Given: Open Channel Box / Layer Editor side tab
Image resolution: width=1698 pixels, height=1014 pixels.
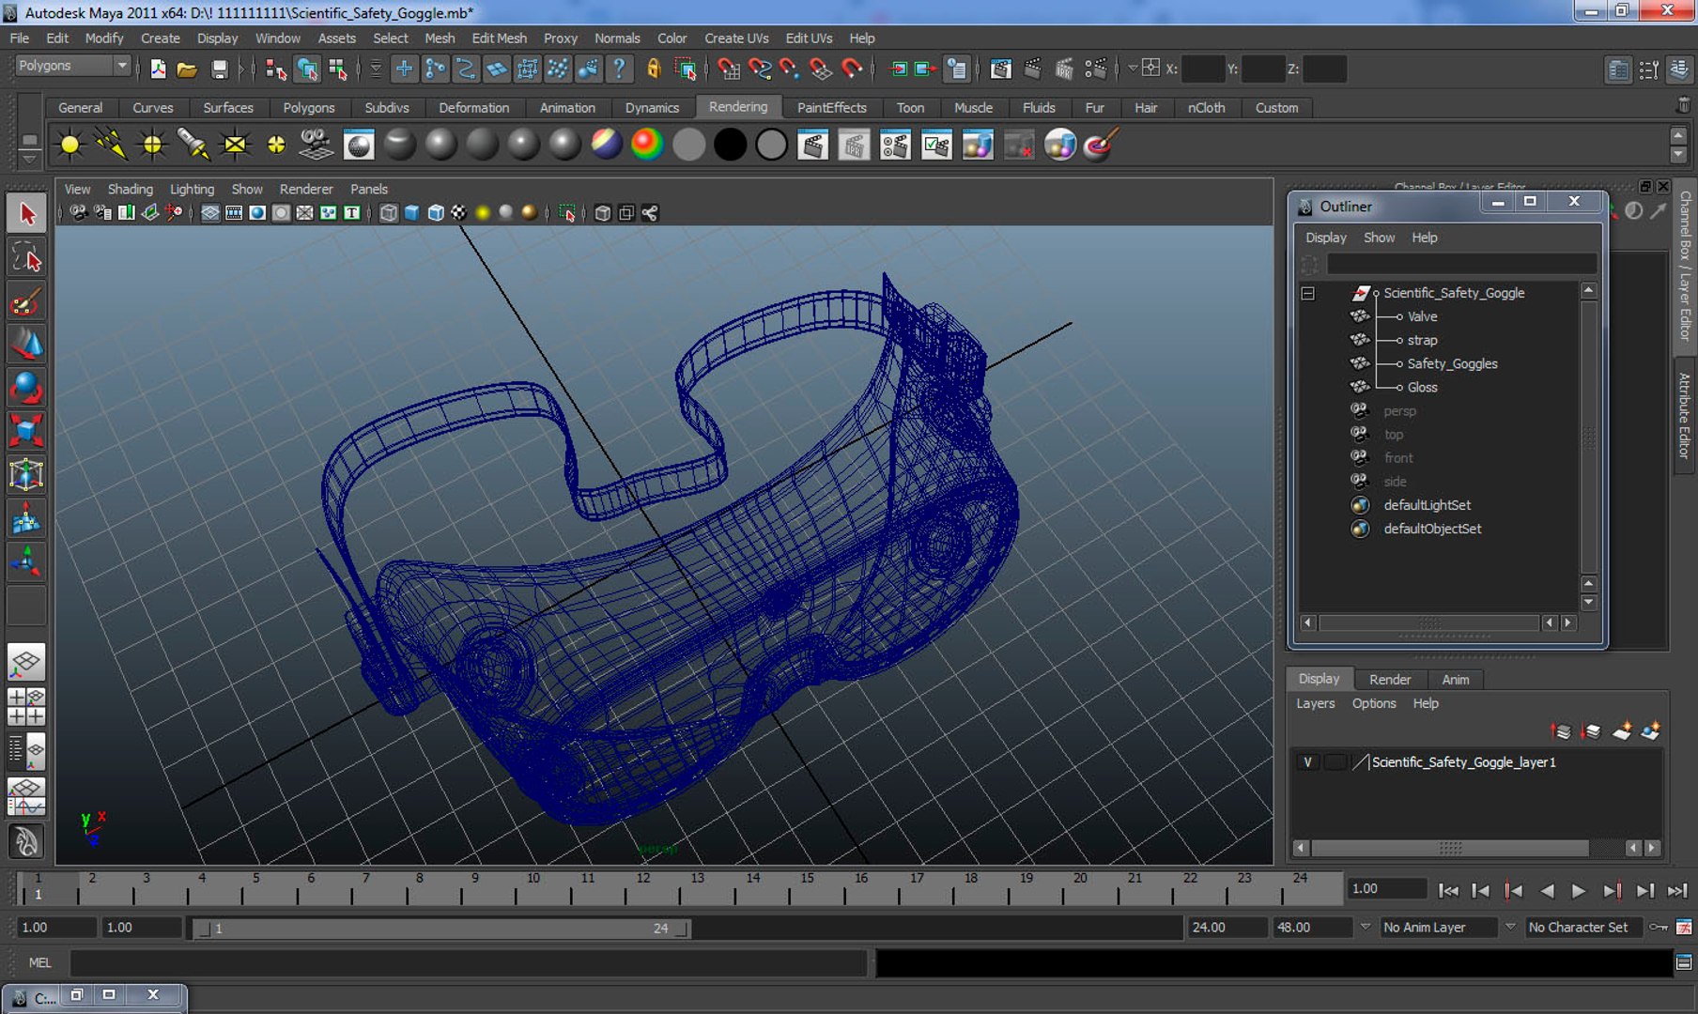Looking at the screenshot, I should [x=1685, y=266].
